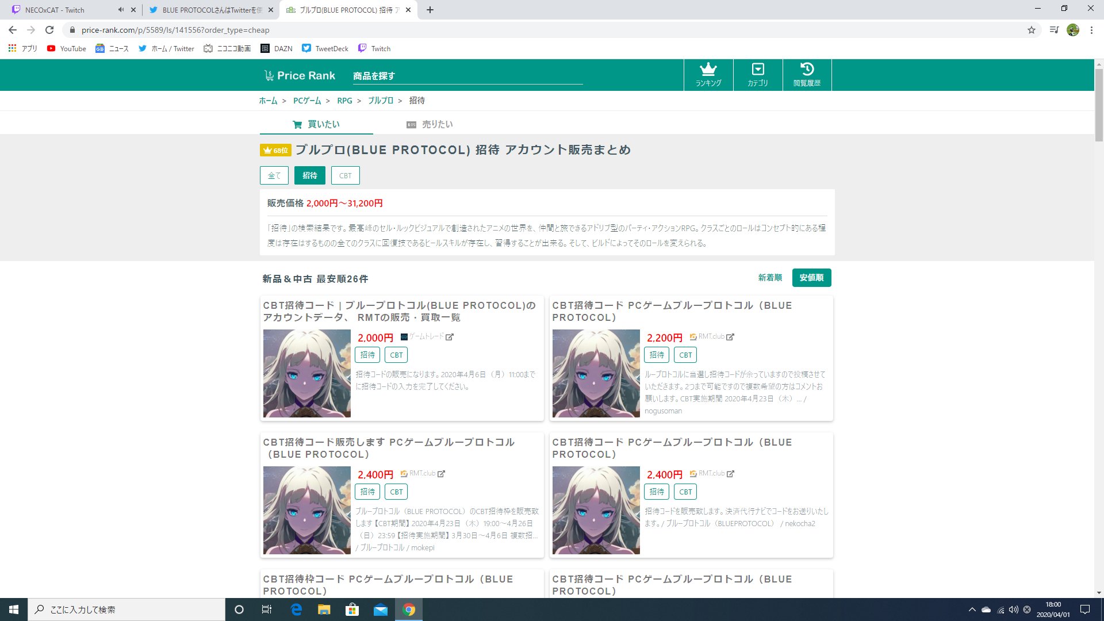Open the YouTube bookmark

(67, 48)
